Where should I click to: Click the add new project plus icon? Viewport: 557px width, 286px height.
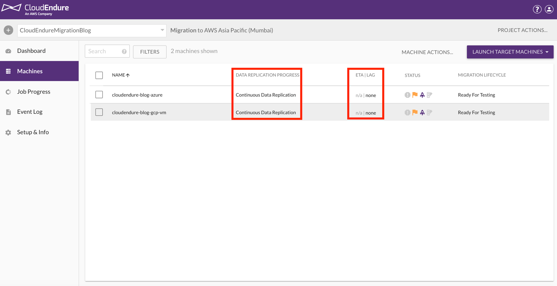(x=8, y=30)
